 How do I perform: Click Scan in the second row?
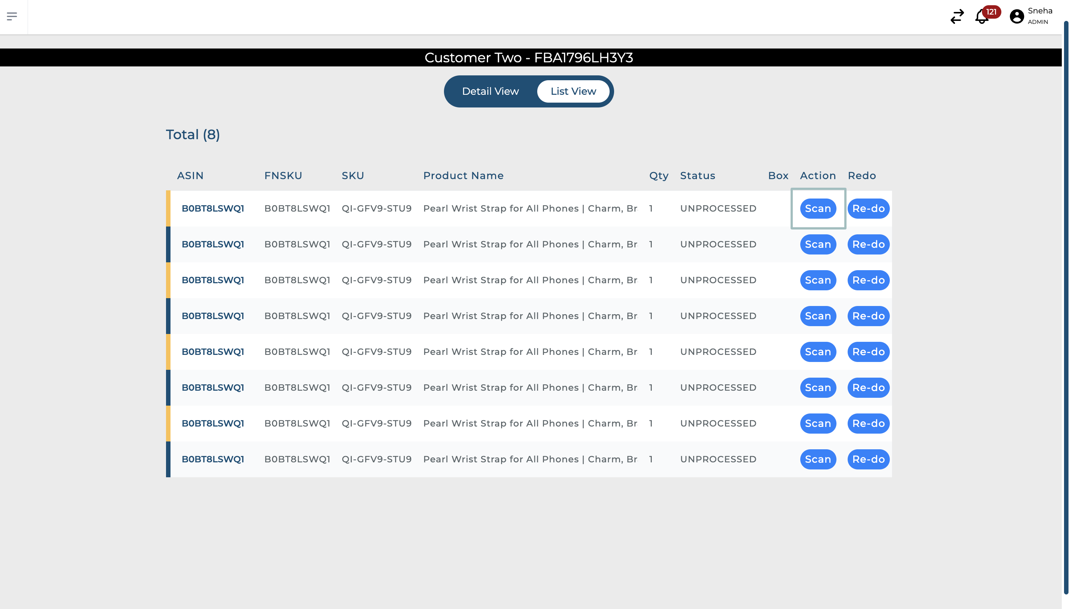[817, 244]
